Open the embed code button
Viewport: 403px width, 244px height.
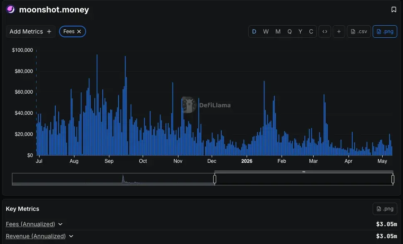(x=325, y=31)
